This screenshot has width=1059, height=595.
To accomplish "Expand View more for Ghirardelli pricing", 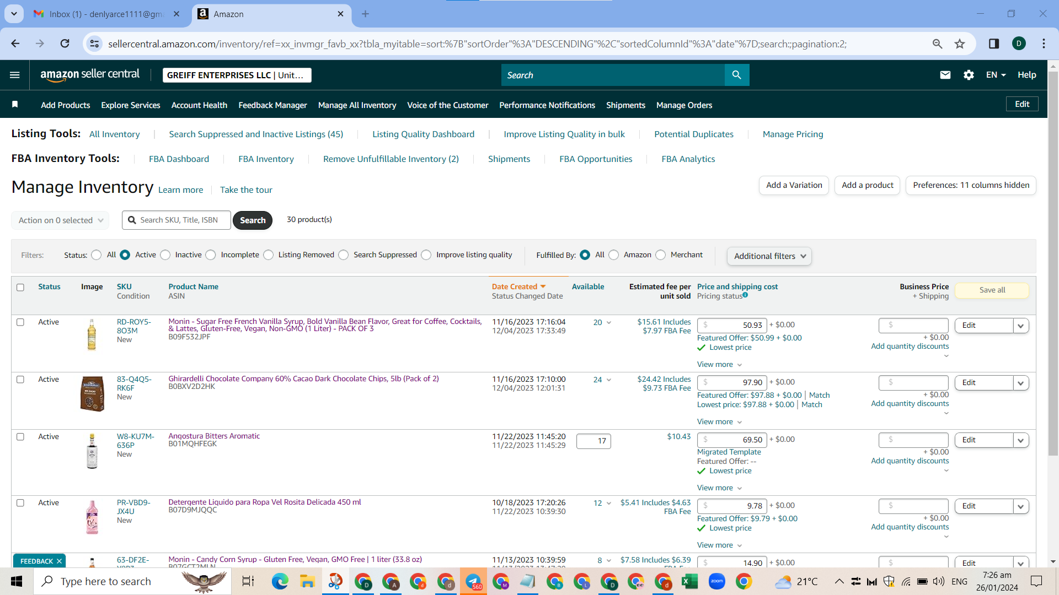I will tap(719, 422).
